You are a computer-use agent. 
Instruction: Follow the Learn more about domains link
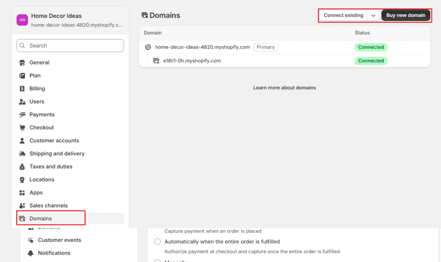pos(284,88)
